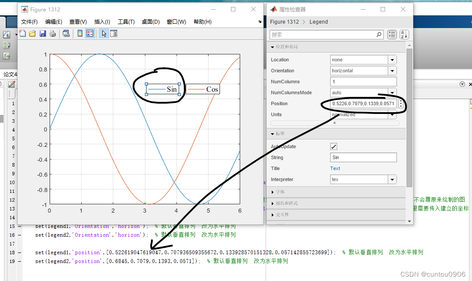Click the Insert Colorbar icon

(80, 34)
